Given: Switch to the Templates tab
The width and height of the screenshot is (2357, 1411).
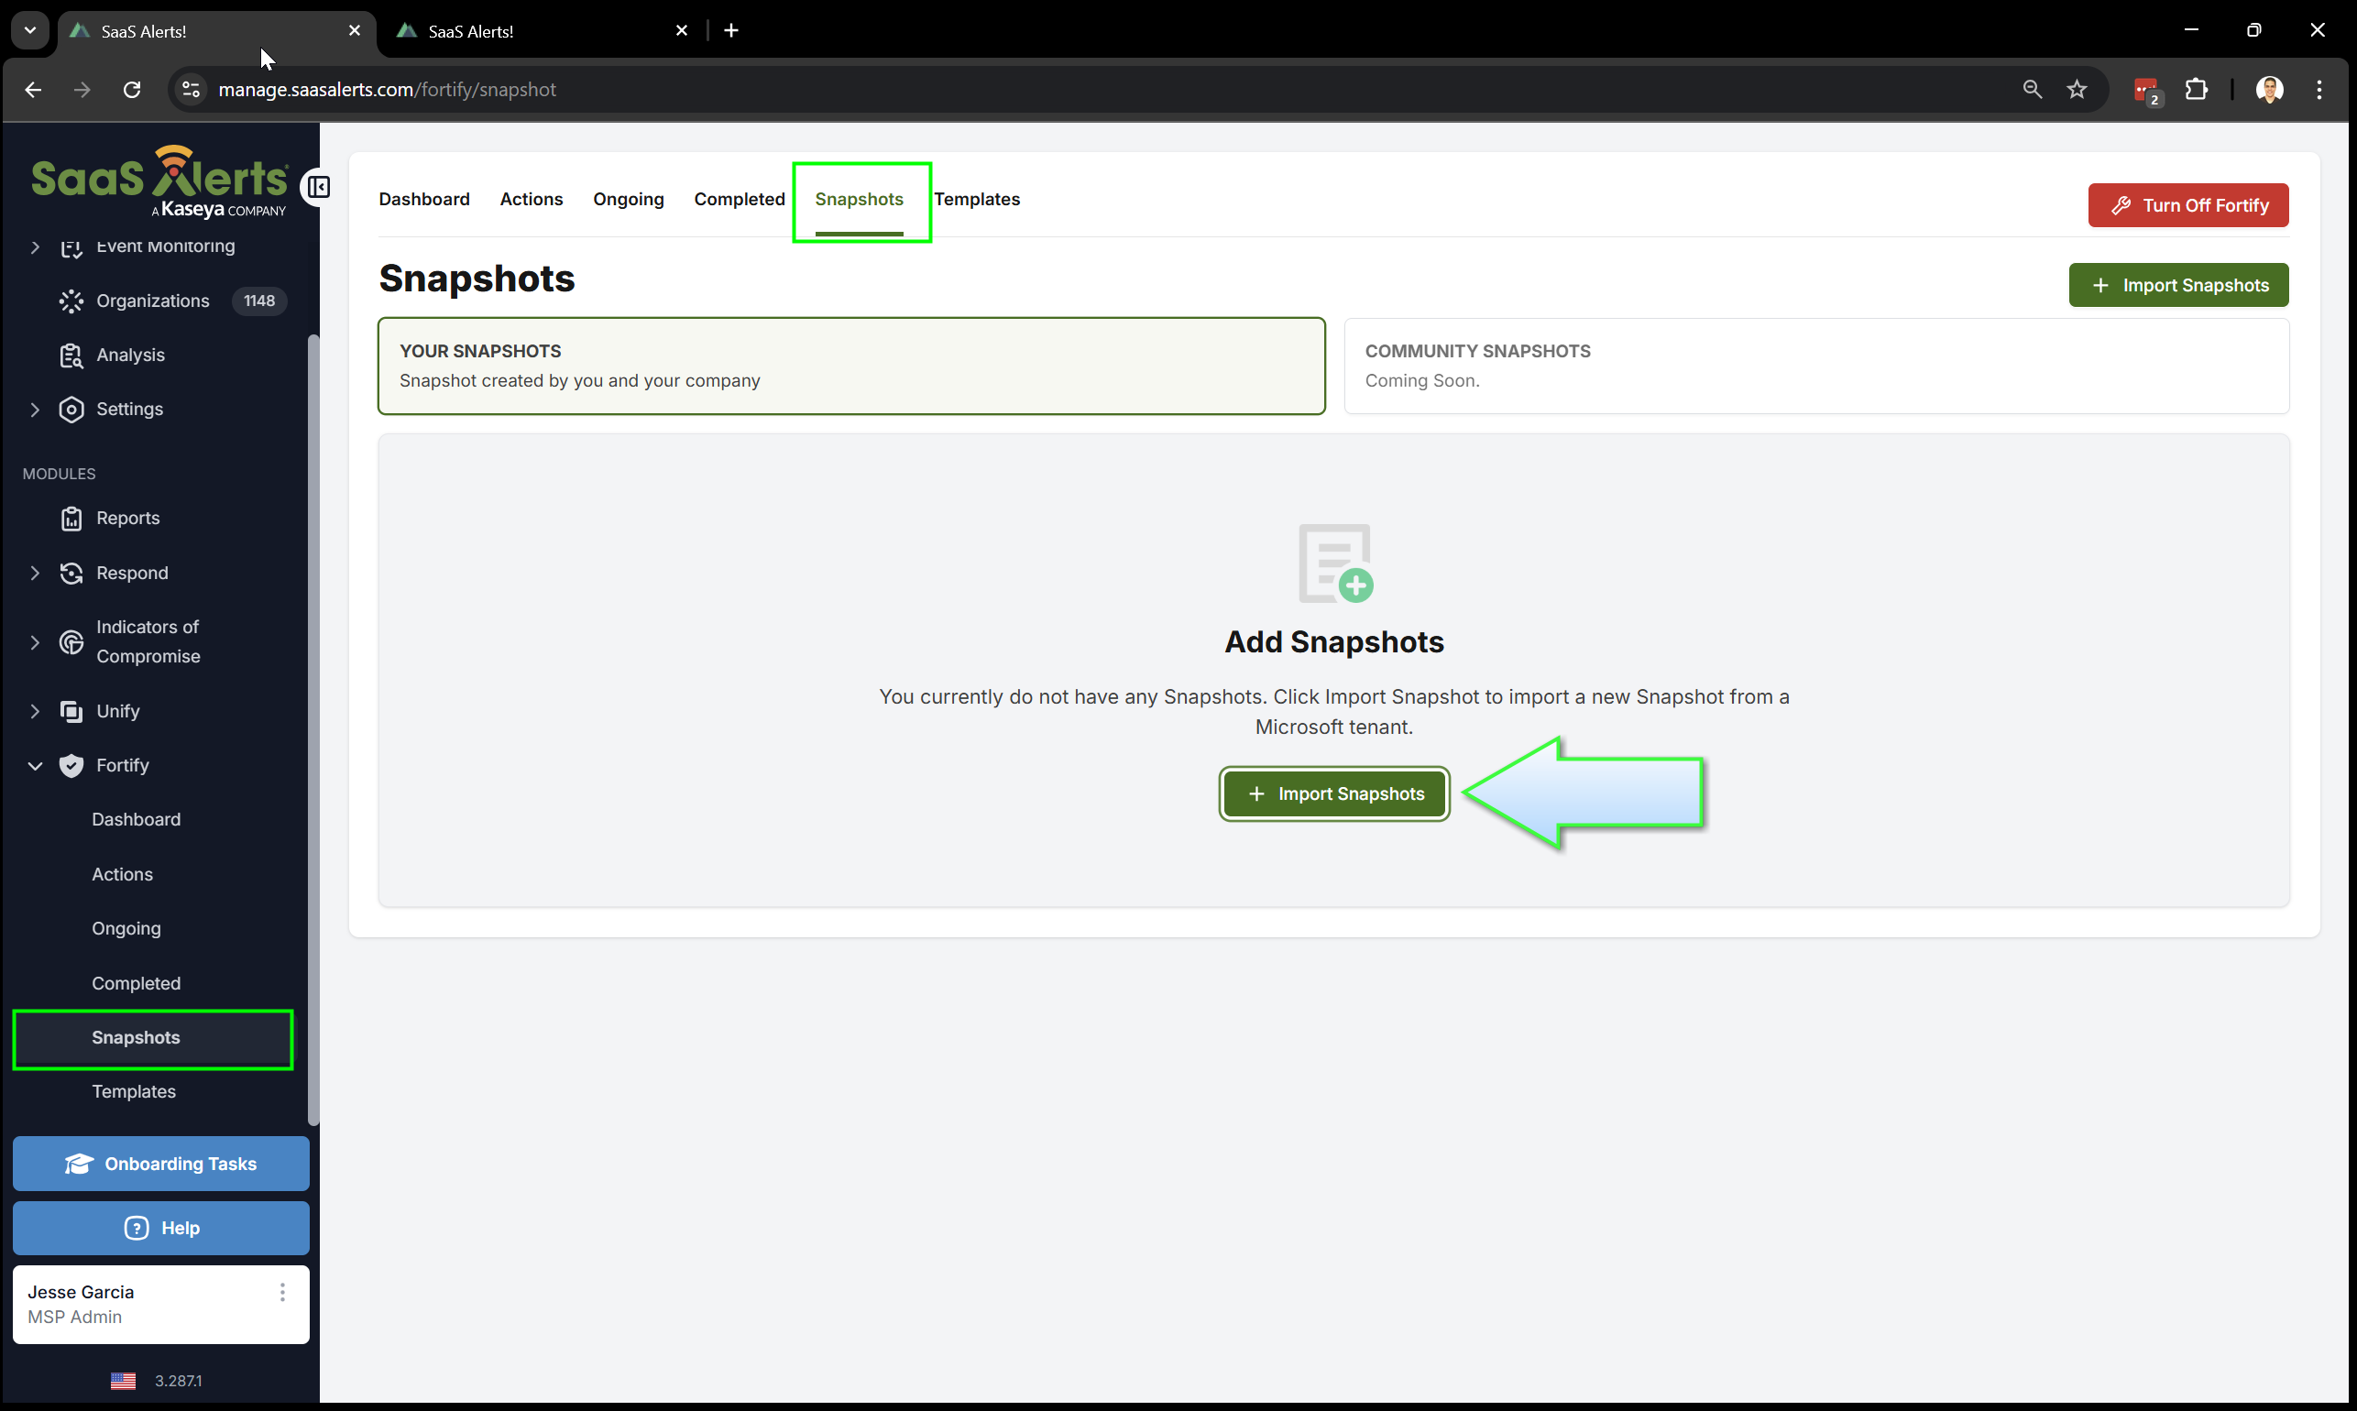Looking at the screenshot, I should coord(977,200).
